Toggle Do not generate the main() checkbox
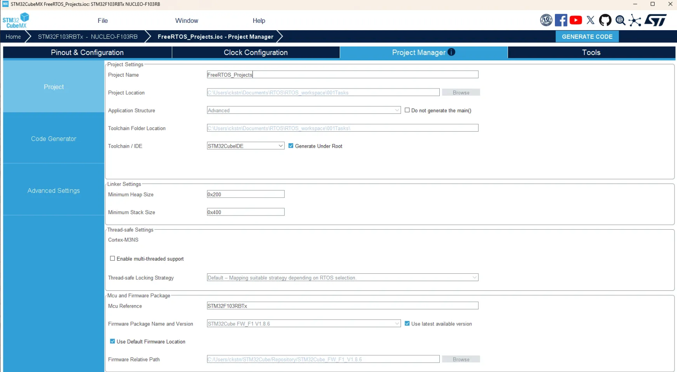Image resolution: width=677 pixels, height=372 pixels. pos(407,110)
